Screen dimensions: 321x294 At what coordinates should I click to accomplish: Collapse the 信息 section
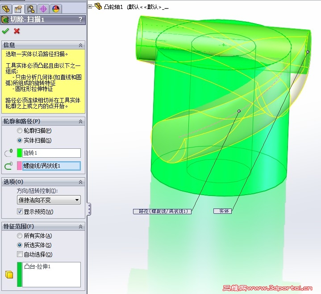[80, 45]
